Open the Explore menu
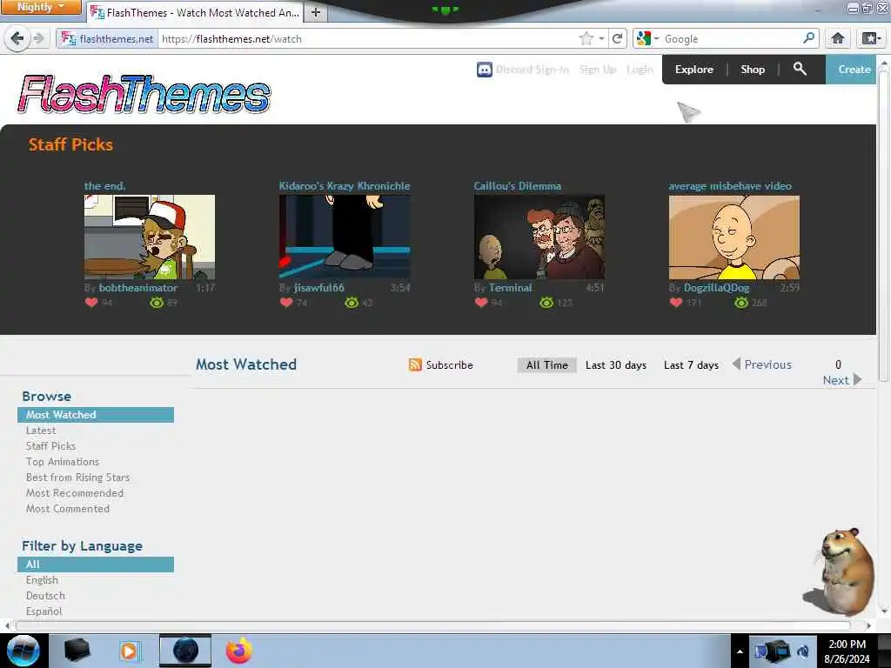This screenshot has width=891, height=668. (693, 70)
